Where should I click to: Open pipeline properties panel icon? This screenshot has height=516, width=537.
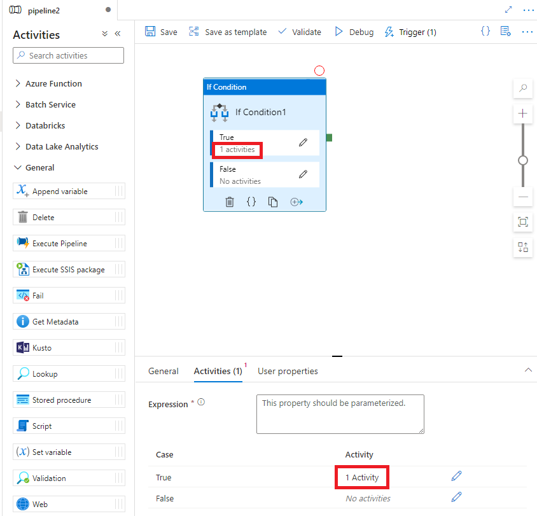[505, 31]
